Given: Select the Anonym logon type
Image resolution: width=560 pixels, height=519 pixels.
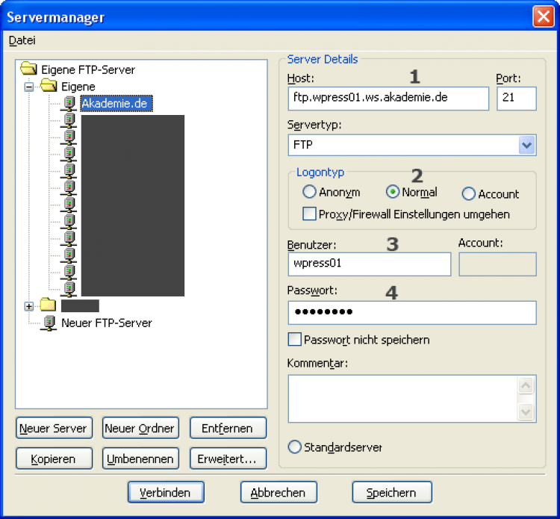Looking at the screenshot, I should tap(309, 193).
